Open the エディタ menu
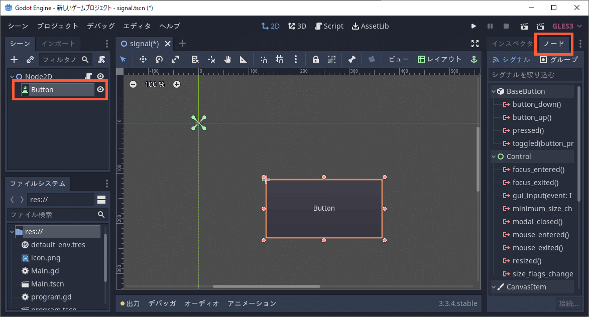 point(137,26)
